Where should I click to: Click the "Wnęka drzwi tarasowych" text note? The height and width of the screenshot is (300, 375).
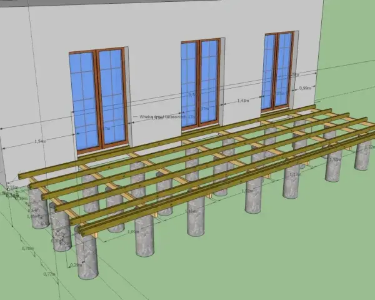pyautogui.click(x=167, y=117)
